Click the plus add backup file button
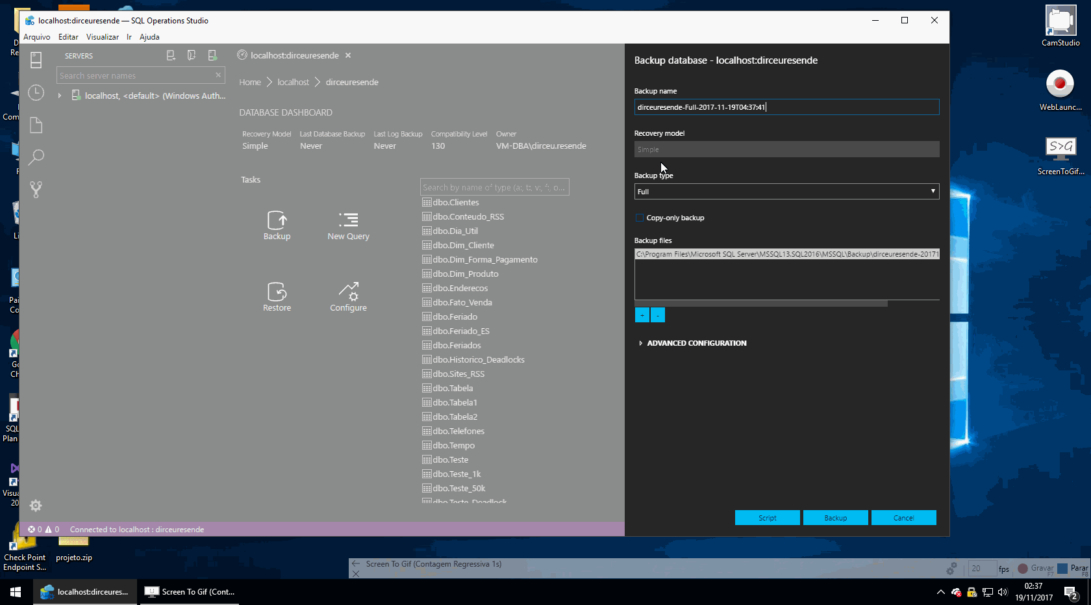Image resolution: width=1091 pixels, height=605 pixels. tap(642, 315)
